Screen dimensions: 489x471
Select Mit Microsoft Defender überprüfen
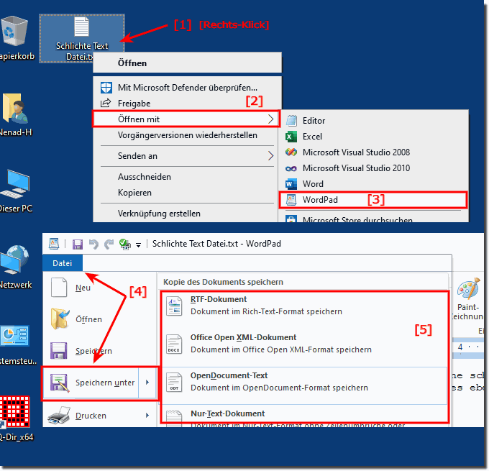[x=188, y=88]
